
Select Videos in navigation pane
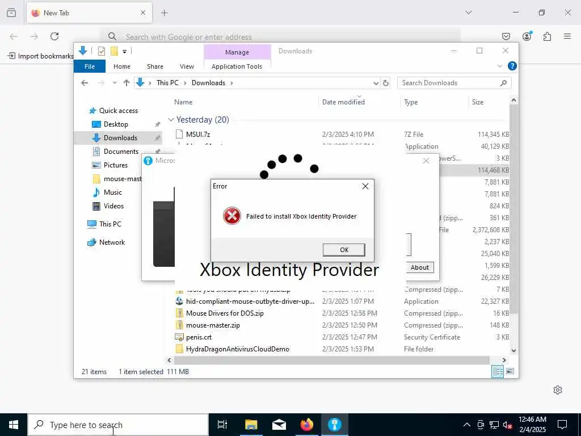click(113, 206)
